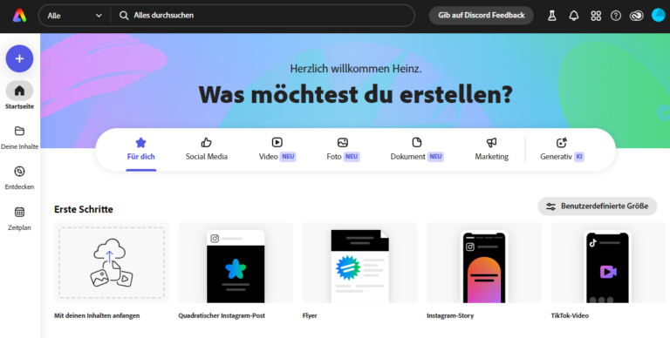Switch to the Video tab
The image size is (670, 338).
[x=277, y=149]
